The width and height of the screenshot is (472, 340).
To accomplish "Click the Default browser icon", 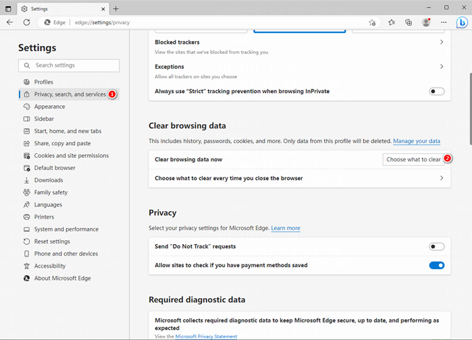I will (x=26, y=168).
